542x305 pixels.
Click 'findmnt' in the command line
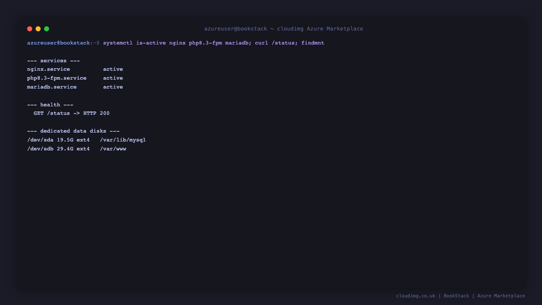(313, 43)
